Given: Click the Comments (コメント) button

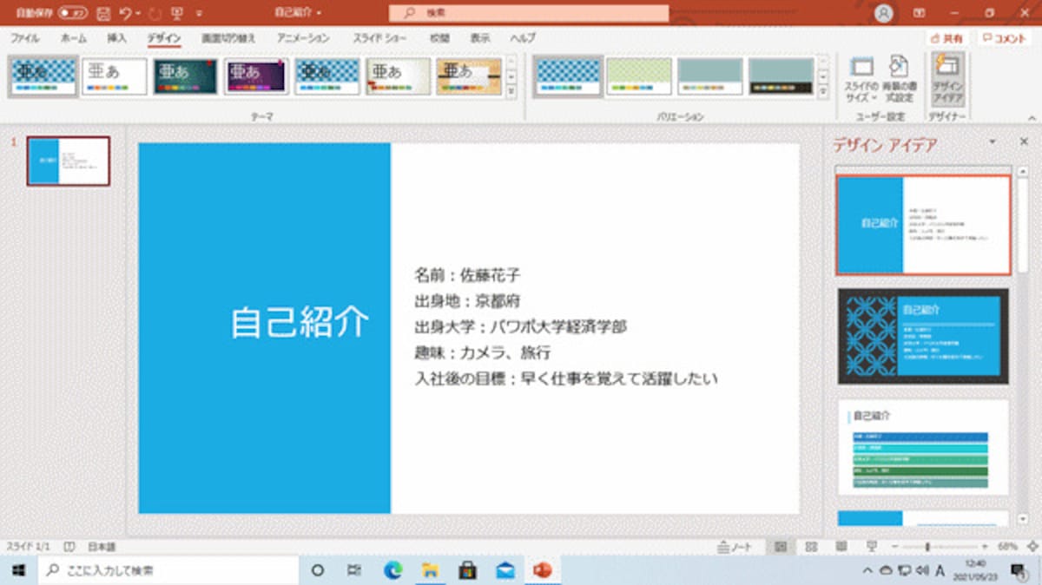Looking at the screenshot, I should (x=1005, y=38).
